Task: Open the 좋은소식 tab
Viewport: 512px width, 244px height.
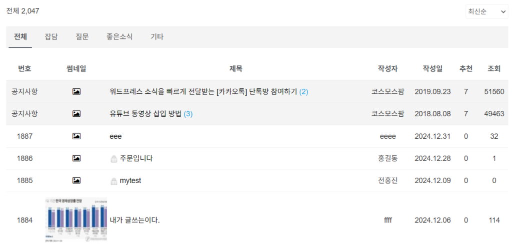Action: tap(119, 37)
